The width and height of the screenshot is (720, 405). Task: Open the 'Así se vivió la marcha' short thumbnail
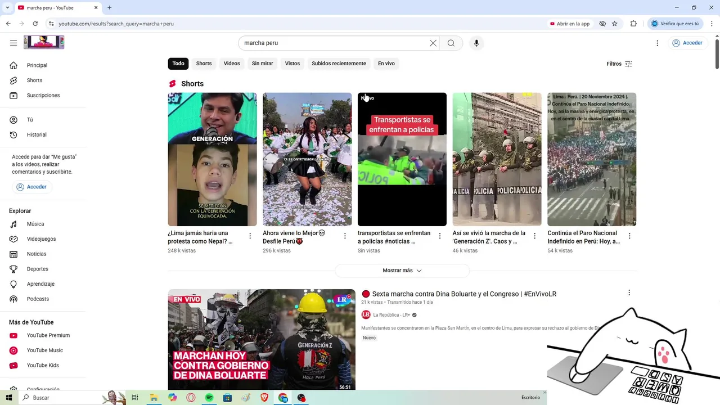coord(497,159)
